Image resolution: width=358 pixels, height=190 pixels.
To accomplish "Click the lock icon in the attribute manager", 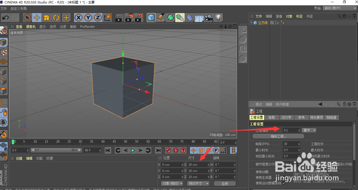I will pos(345,104).
